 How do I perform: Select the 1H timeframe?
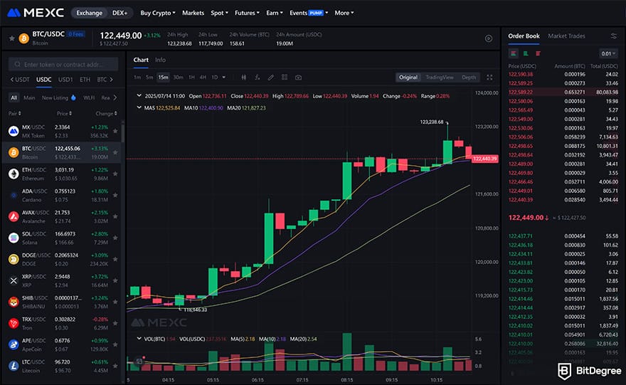pos(191,78)
